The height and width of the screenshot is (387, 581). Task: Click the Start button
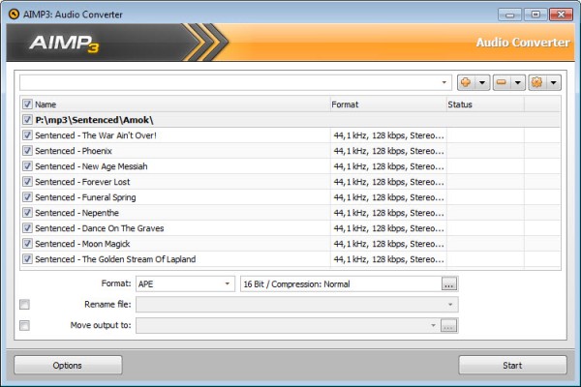[512, 365]
